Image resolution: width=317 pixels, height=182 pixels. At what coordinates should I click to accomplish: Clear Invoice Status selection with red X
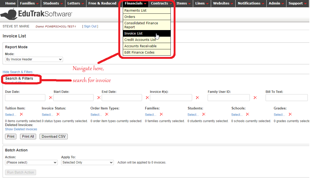pyautogui.click(x=58, y=114)
